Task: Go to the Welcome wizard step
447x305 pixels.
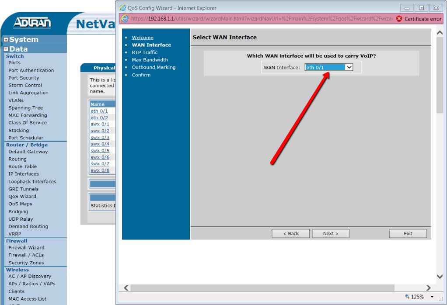Action: point(143,37)
